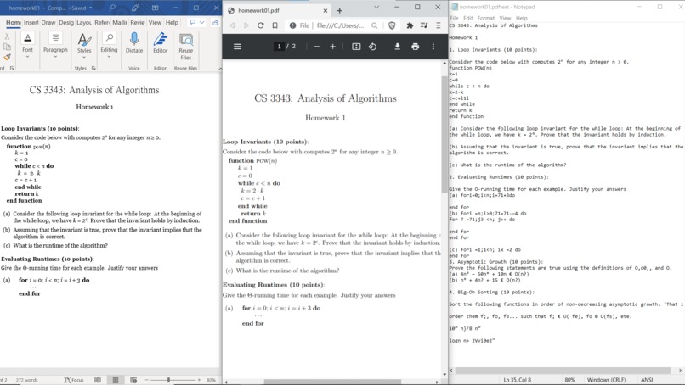The height and width of the screenshot is (385, 685).
Task: Click the PDF zoom in plus button
Action: (332, 47)
